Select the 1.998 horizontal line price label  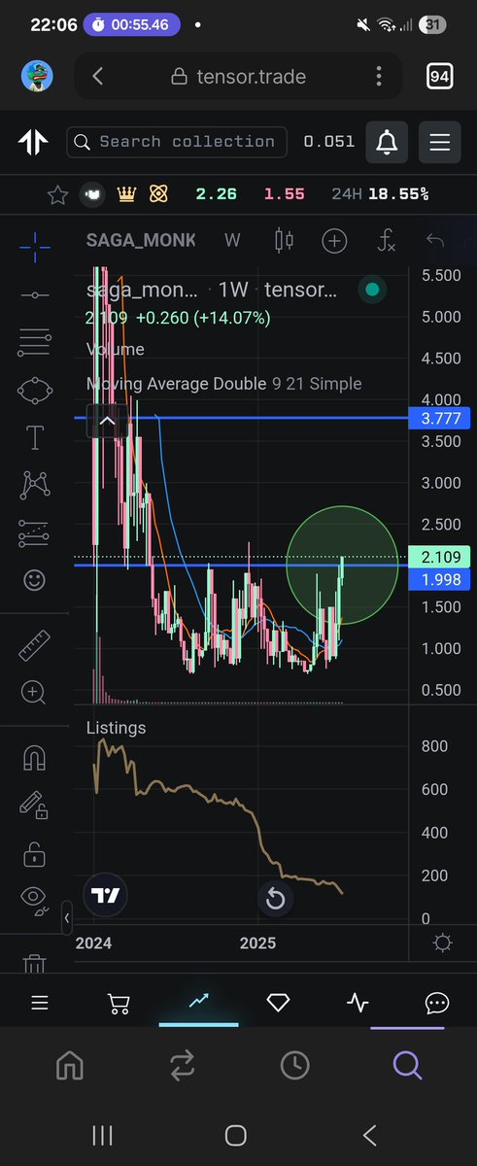[x=440, y=579]
